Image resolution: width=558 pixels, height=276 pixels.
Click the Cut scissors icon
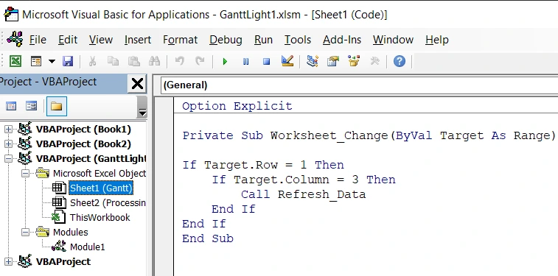[92, 61]
